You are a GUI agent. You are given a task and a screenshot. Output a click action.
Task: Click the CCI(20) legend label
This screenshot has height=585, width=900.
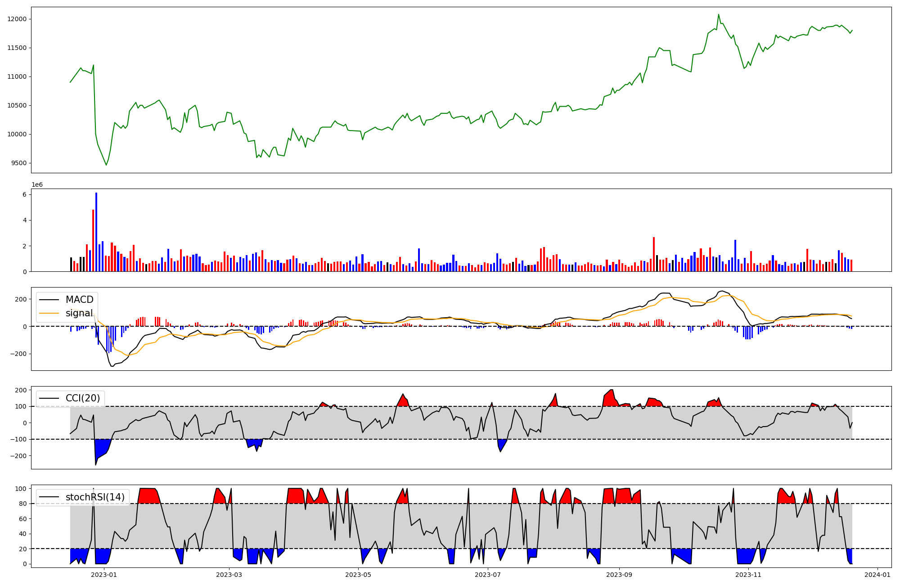click(x=84, y=398)
